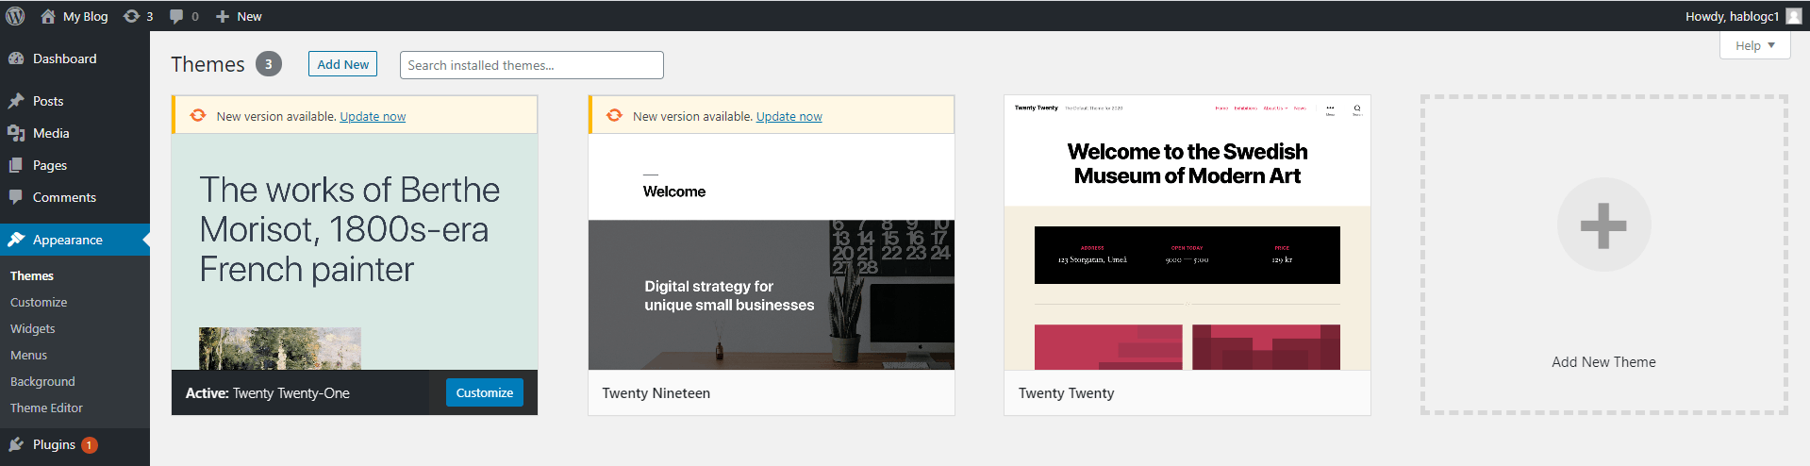Click Update now for Twenty Nineteen

coord(789,116)
